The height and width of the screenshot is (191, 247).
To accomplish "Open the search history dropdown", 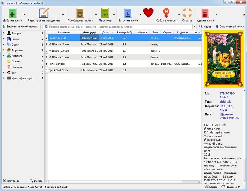I will pos(195,27).
